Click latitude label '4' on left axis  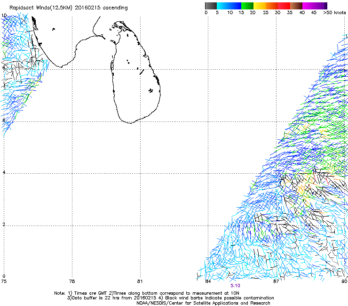pos(4,172)
